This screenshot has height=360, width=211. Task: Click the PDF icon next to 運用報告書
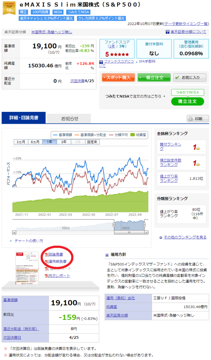tap(47, 262)
